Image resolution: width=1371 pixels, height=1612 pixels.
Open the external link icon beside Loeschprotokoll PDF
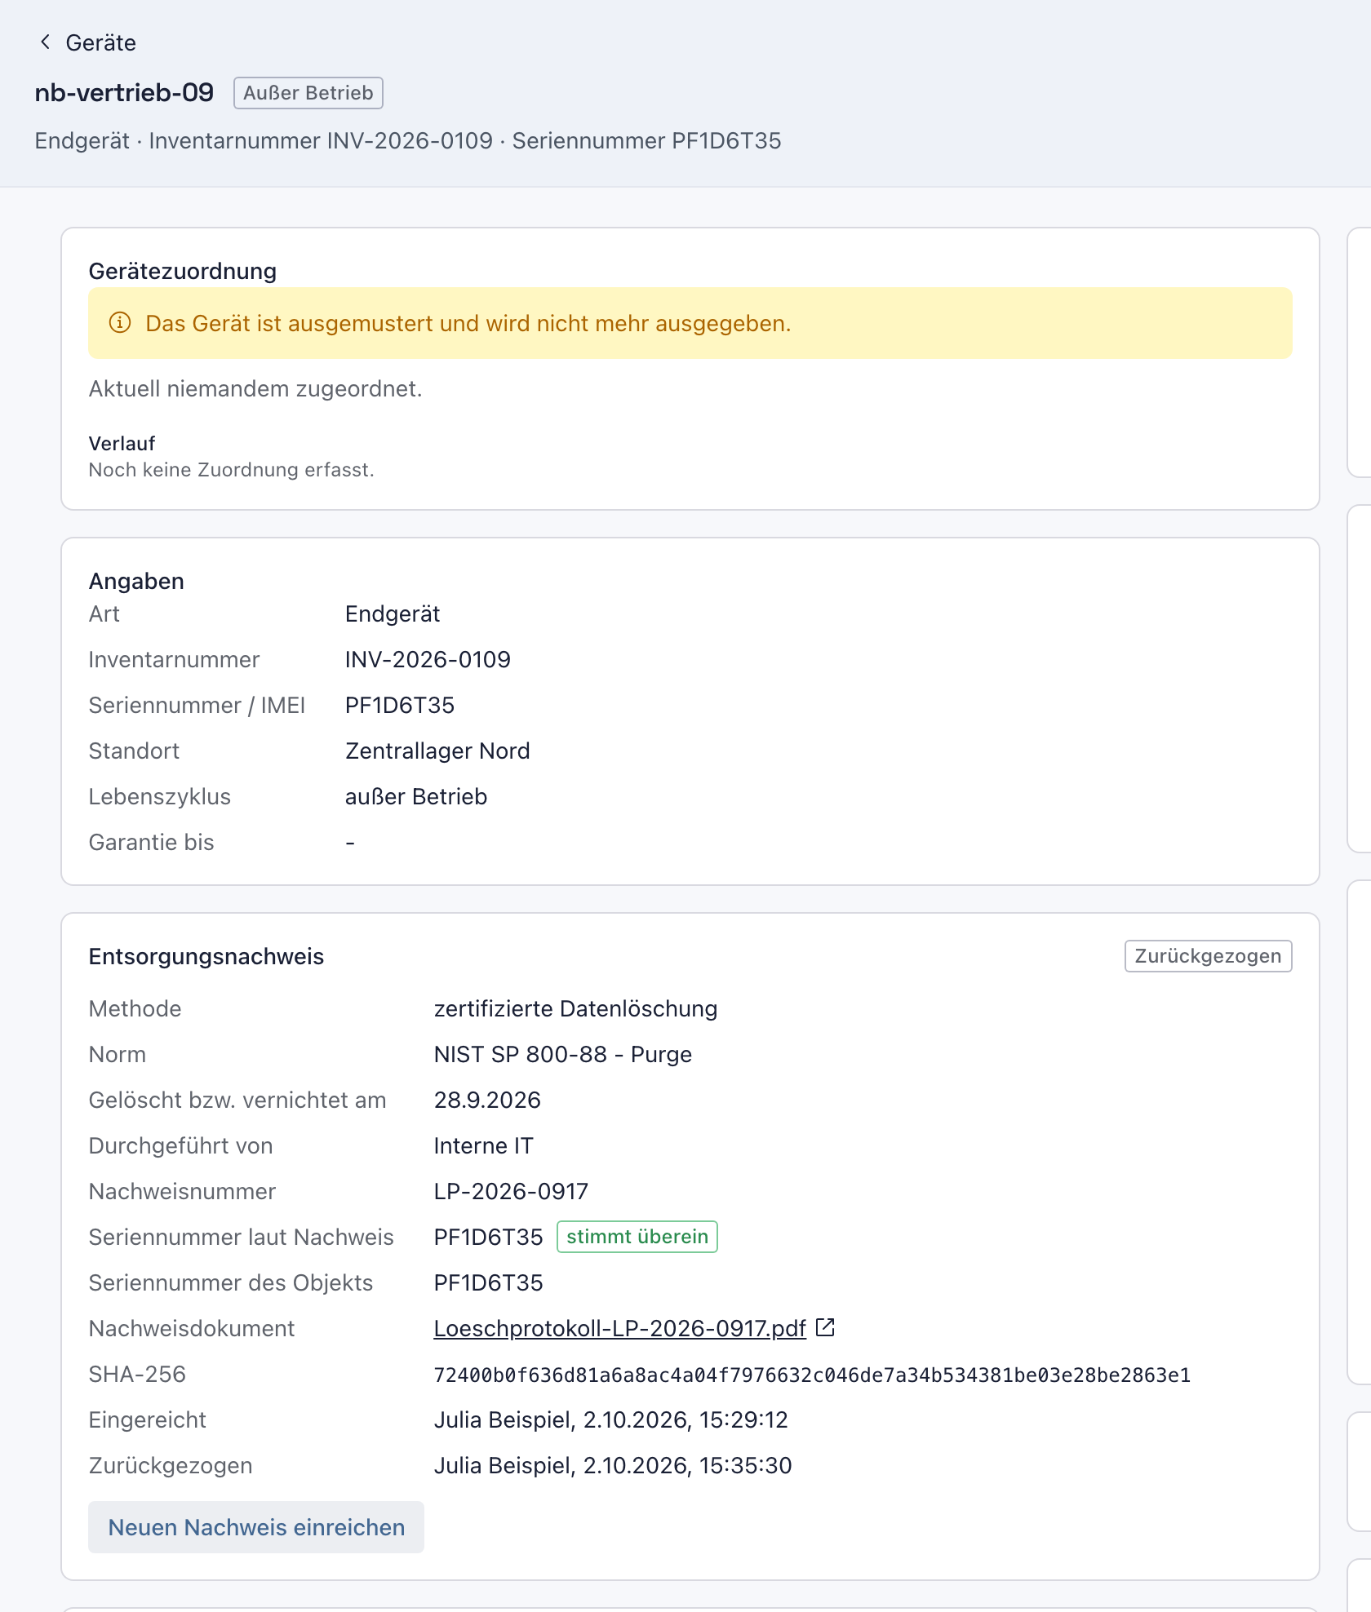coord(825,1328)
